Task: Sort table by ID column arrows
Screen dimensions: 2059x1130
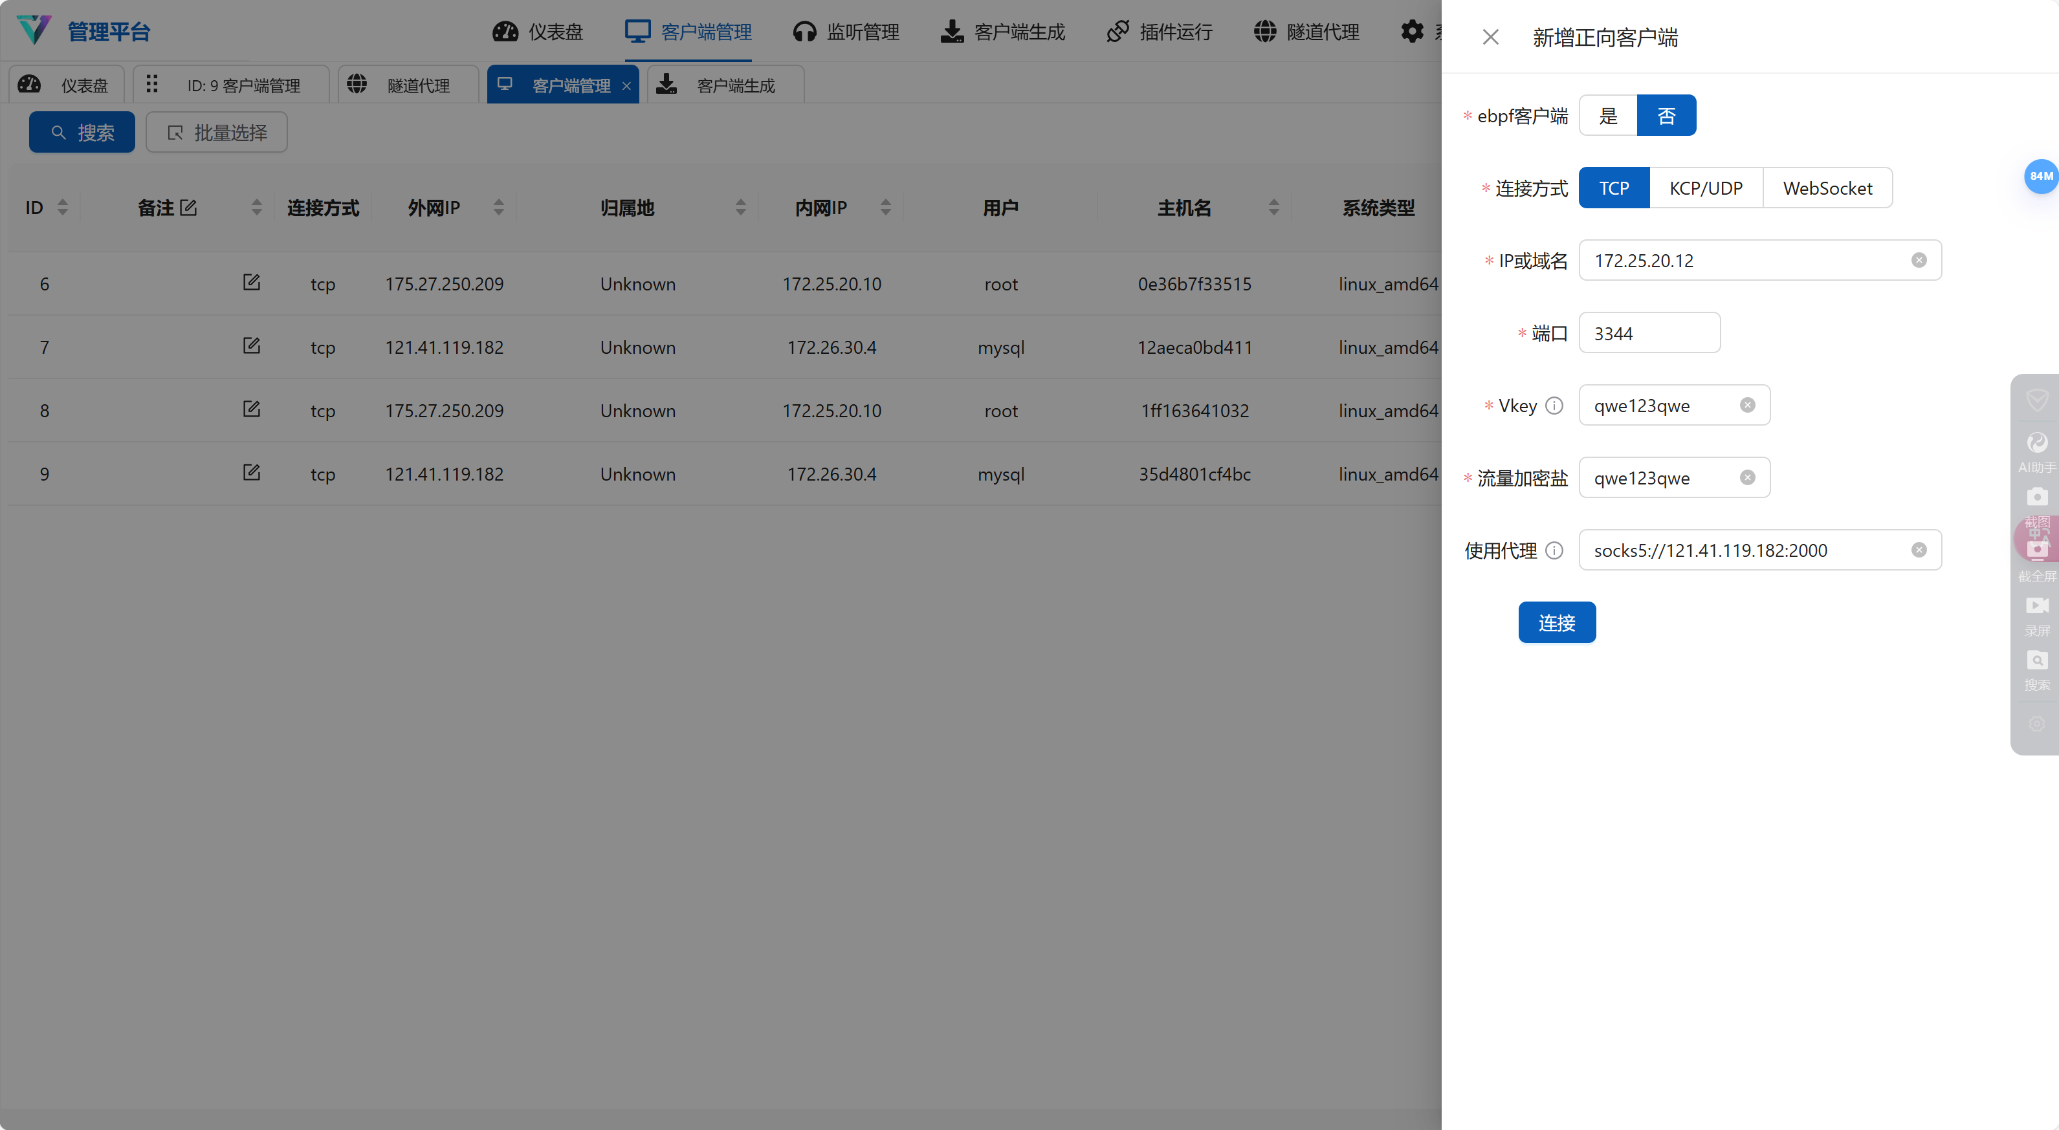Action: [62, 208]
